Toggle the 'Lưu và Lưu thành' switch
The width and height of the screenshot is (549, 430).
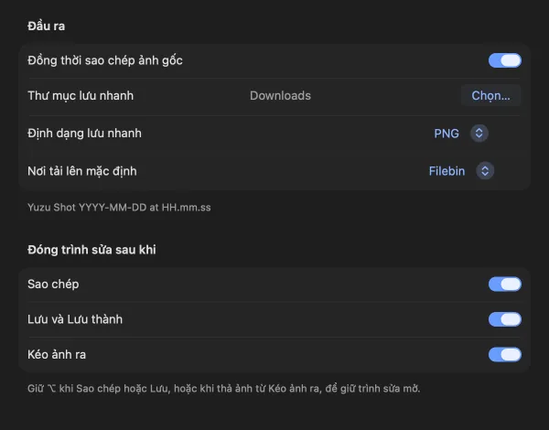(505, 319)
